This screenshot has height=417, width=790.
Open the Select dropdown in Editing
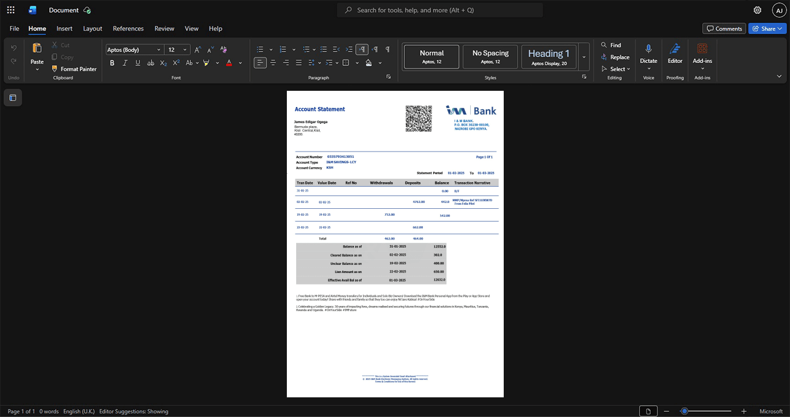pos(617,69)
